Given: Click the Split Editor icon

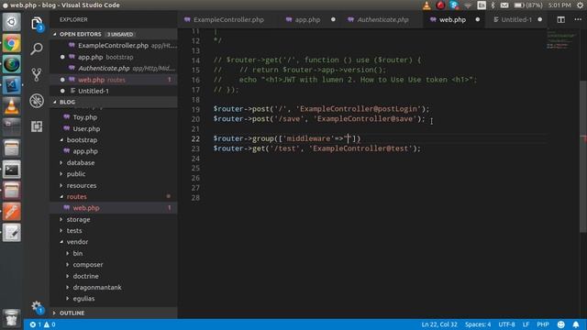Looking at the screenshot, I should coord(560,19).
